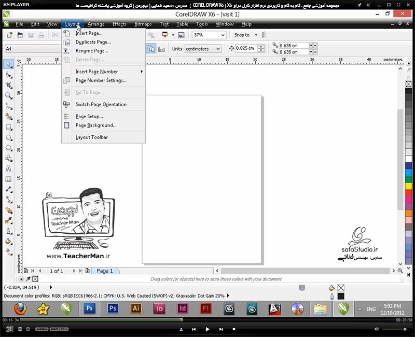Open Page Setup from menu
Screen dimensions: 415x337
(x=103, y=116)
